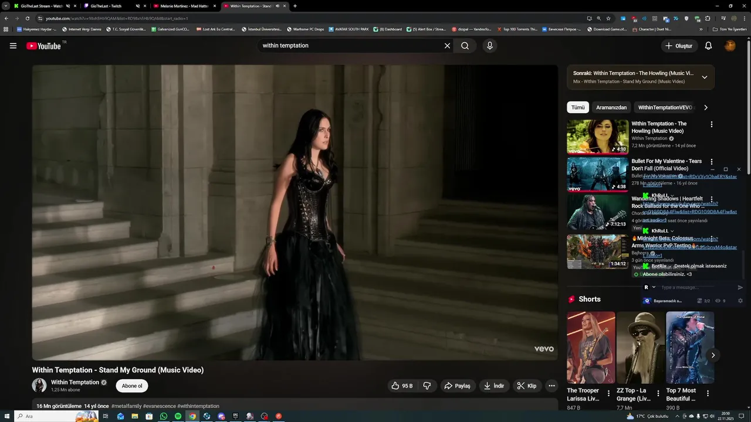Clear the search box text
Viewport: 751px width, 422px height.
[x=447, y=46]
